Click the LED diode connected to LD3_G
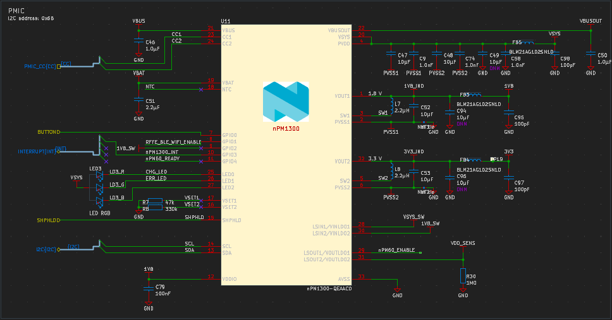612x320 pixels. (x=99, y=189)
